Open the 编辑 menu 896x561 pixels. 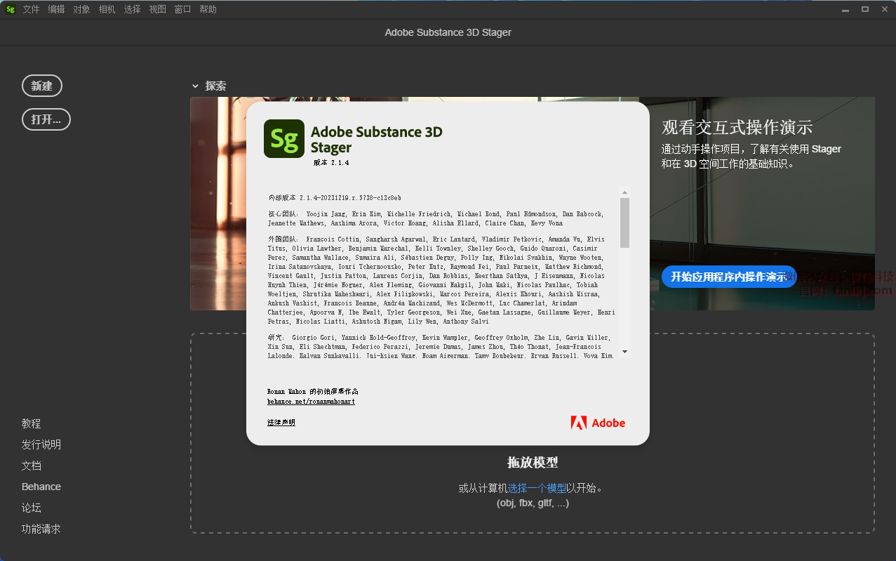click(56, 9)
